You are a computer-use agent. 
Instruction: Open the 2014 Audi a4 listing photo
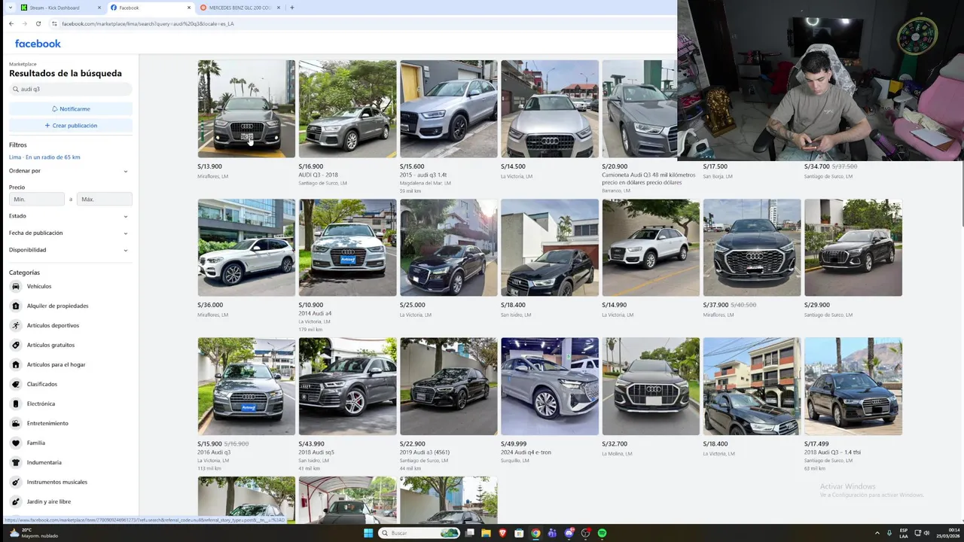347,248
